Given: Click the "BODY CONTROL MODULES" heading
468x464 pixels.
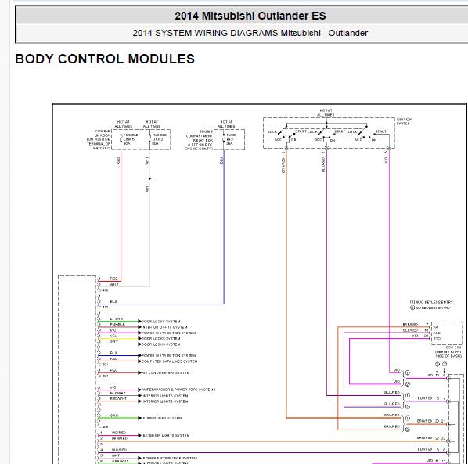Looking at the screenshot, I should point(105,59).
